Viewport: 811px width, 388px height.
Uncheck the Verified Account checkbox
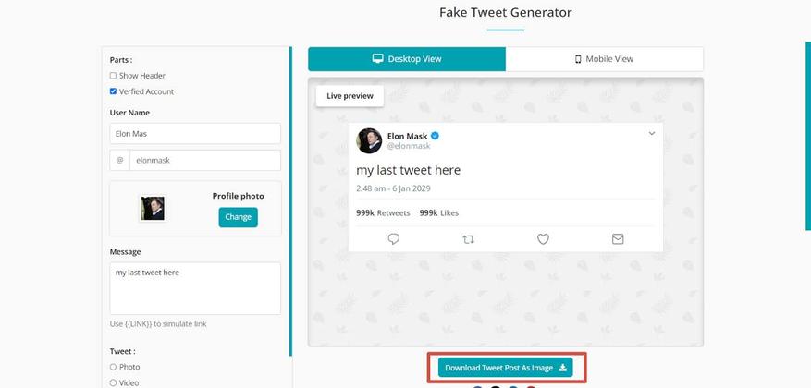(x=113, y=91)
